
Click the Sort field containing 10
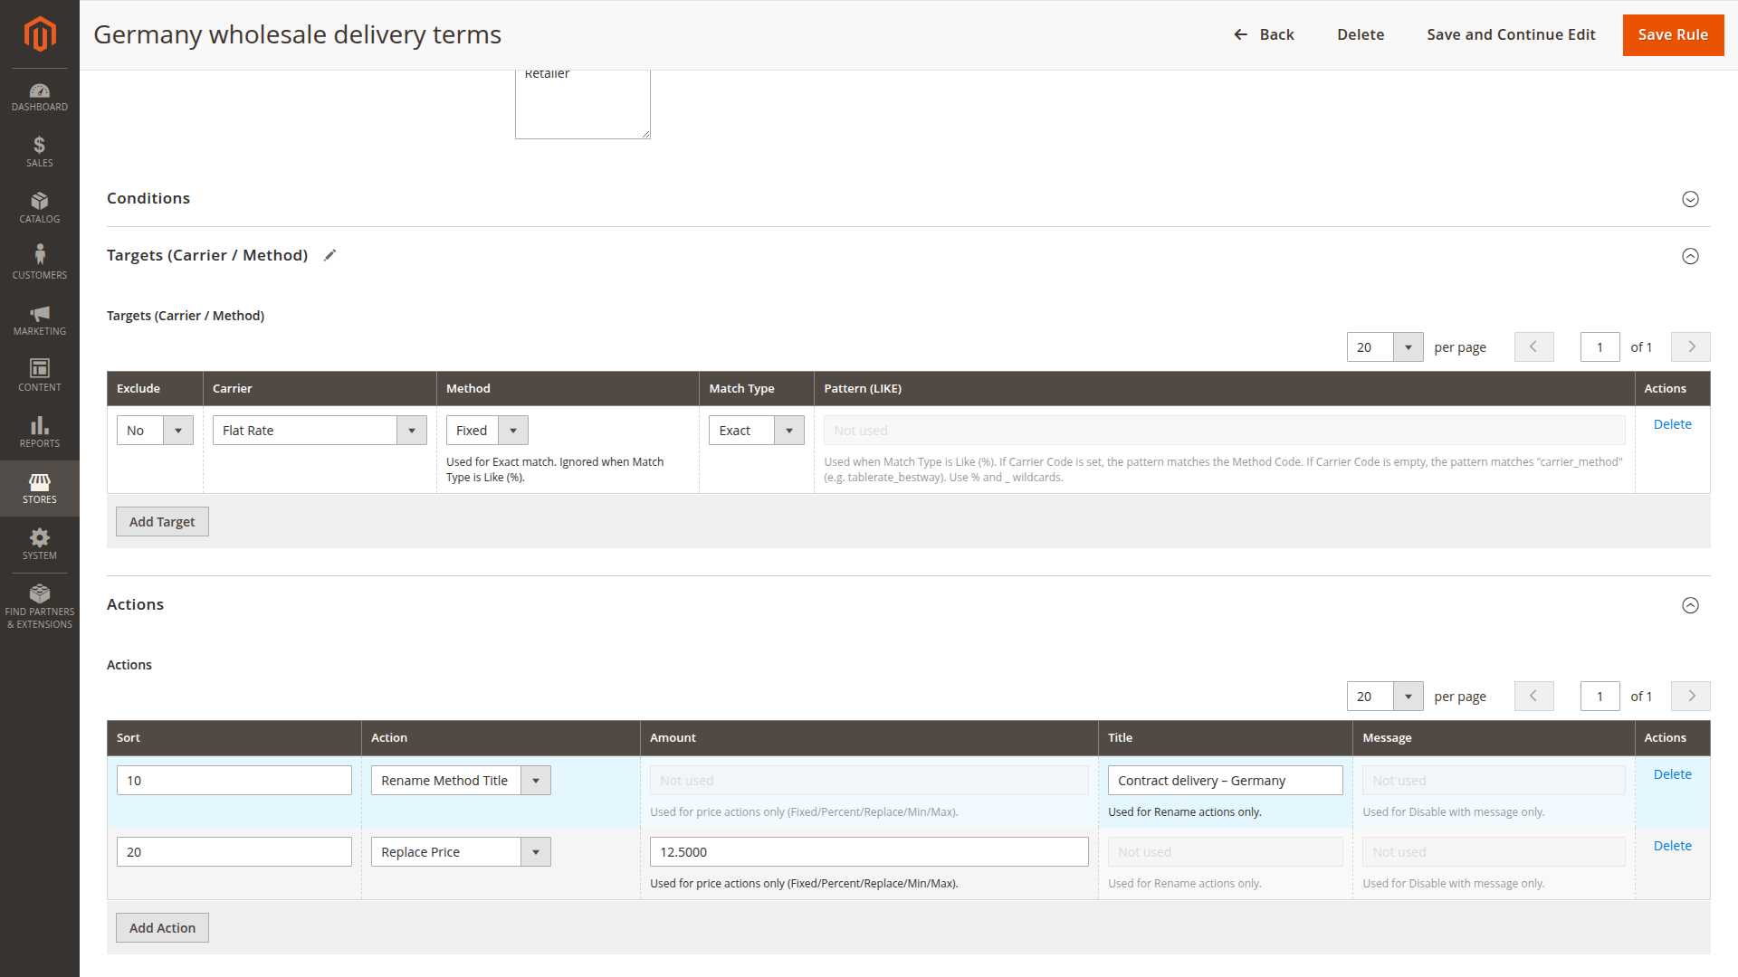(234, 781)
